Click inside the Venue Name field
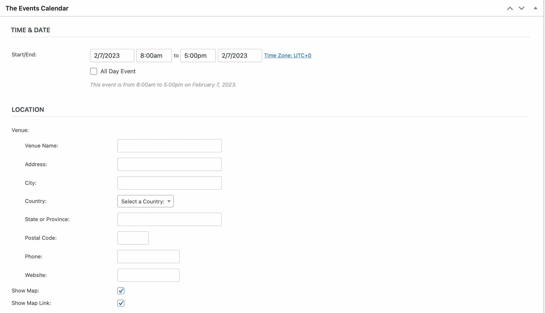 (169, 145)
